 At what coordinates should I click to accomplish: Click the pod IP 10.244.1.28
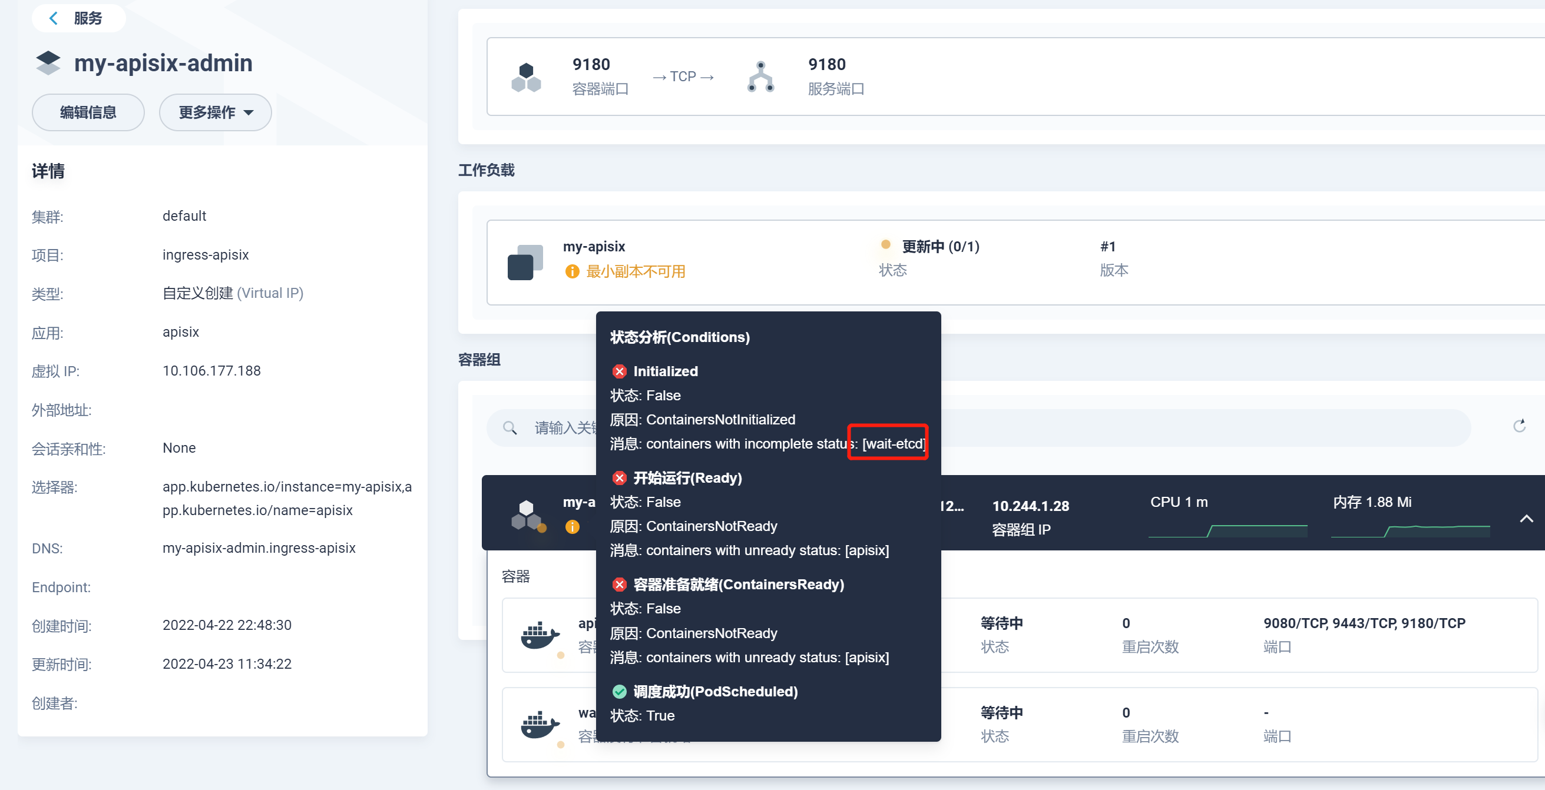point(1030,506)
